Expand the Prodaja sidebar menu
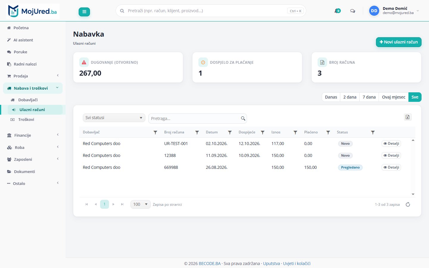 coord(33,76)
